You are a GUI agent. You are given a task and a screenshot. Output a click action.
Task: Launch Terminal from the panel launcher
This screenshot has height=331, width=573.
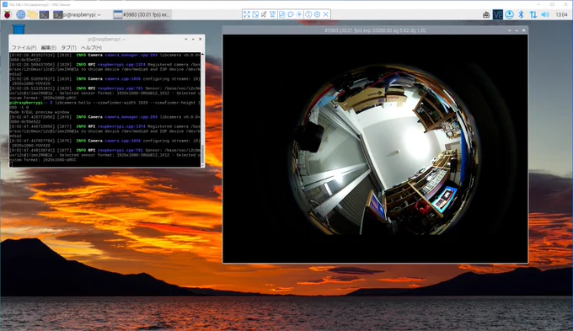[x=44, y=14]
